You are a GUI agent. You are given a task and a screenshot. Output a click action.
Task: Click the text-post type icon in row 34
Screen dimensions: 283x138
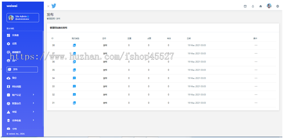(x=74, y=78)
